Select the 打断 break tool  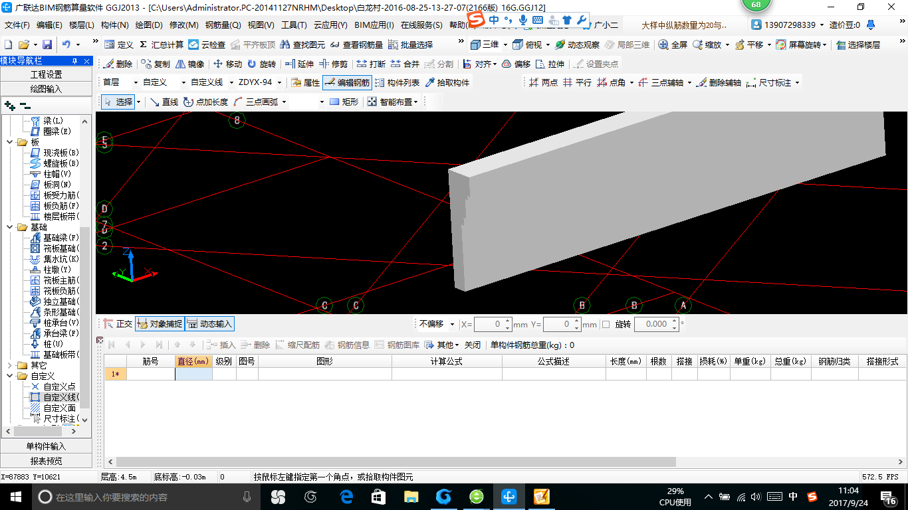pyautogui.click(x=371, y=64)
